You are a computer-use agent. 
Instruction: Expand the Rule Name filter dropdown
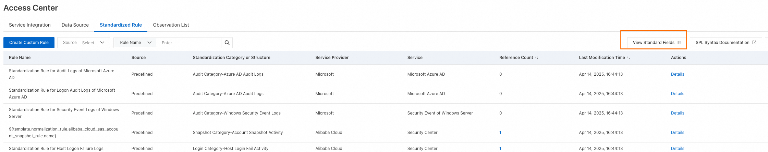coord(135,43)
